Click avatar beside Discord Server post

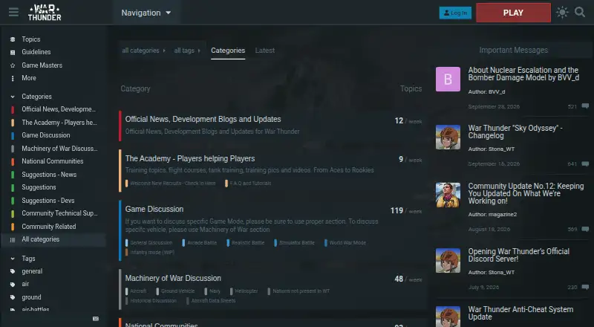[448, 261]
